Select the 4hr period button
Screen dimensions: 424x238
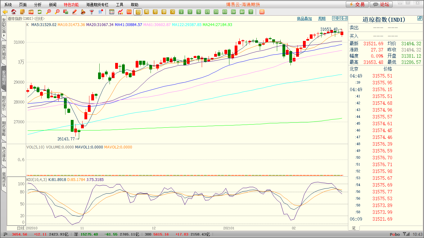242,12
